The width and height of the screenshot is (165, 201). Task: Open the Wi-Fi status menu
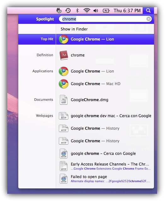(87, 10)
